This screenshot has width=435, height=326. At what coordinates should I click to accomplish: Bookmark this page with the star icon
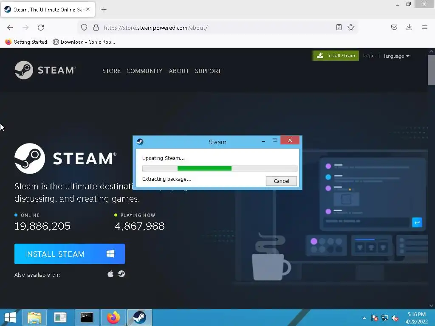(351, 27)
